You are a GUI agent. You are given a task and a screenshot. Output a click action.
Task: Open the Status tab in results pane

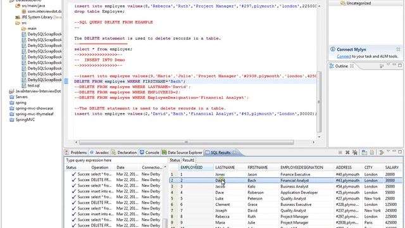(175, 160)
